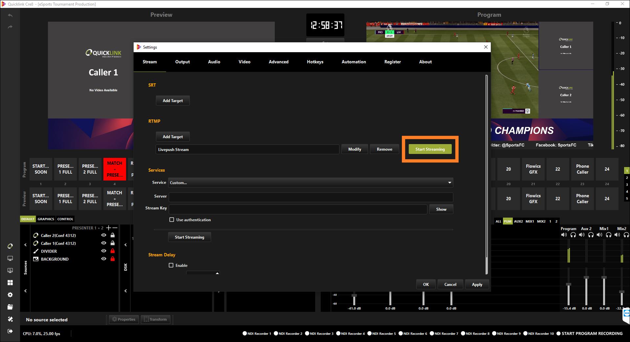Image resolution: width=630 pixels, height=342 pixels.
Task: Tick the Stream Delay Enable checkbox
Action: click(171, 265)
